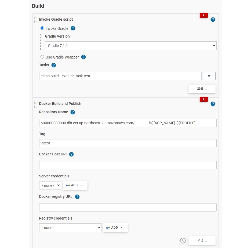Open the Gradle Version dropdown
The image size is (251, 248).
pyautogui.click(x=131, y=46)
